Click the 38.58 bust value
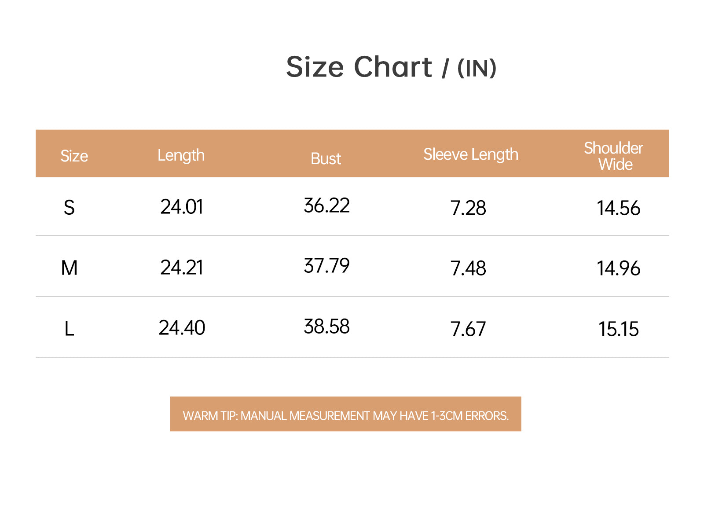This screenshot has height=528, width=704. click(326, 326)
